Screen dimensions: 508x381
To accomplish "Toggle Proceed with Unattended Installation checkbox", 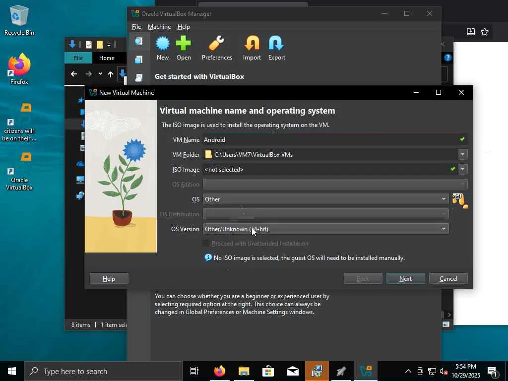I will pyautogui.click(x=206, y=243).
